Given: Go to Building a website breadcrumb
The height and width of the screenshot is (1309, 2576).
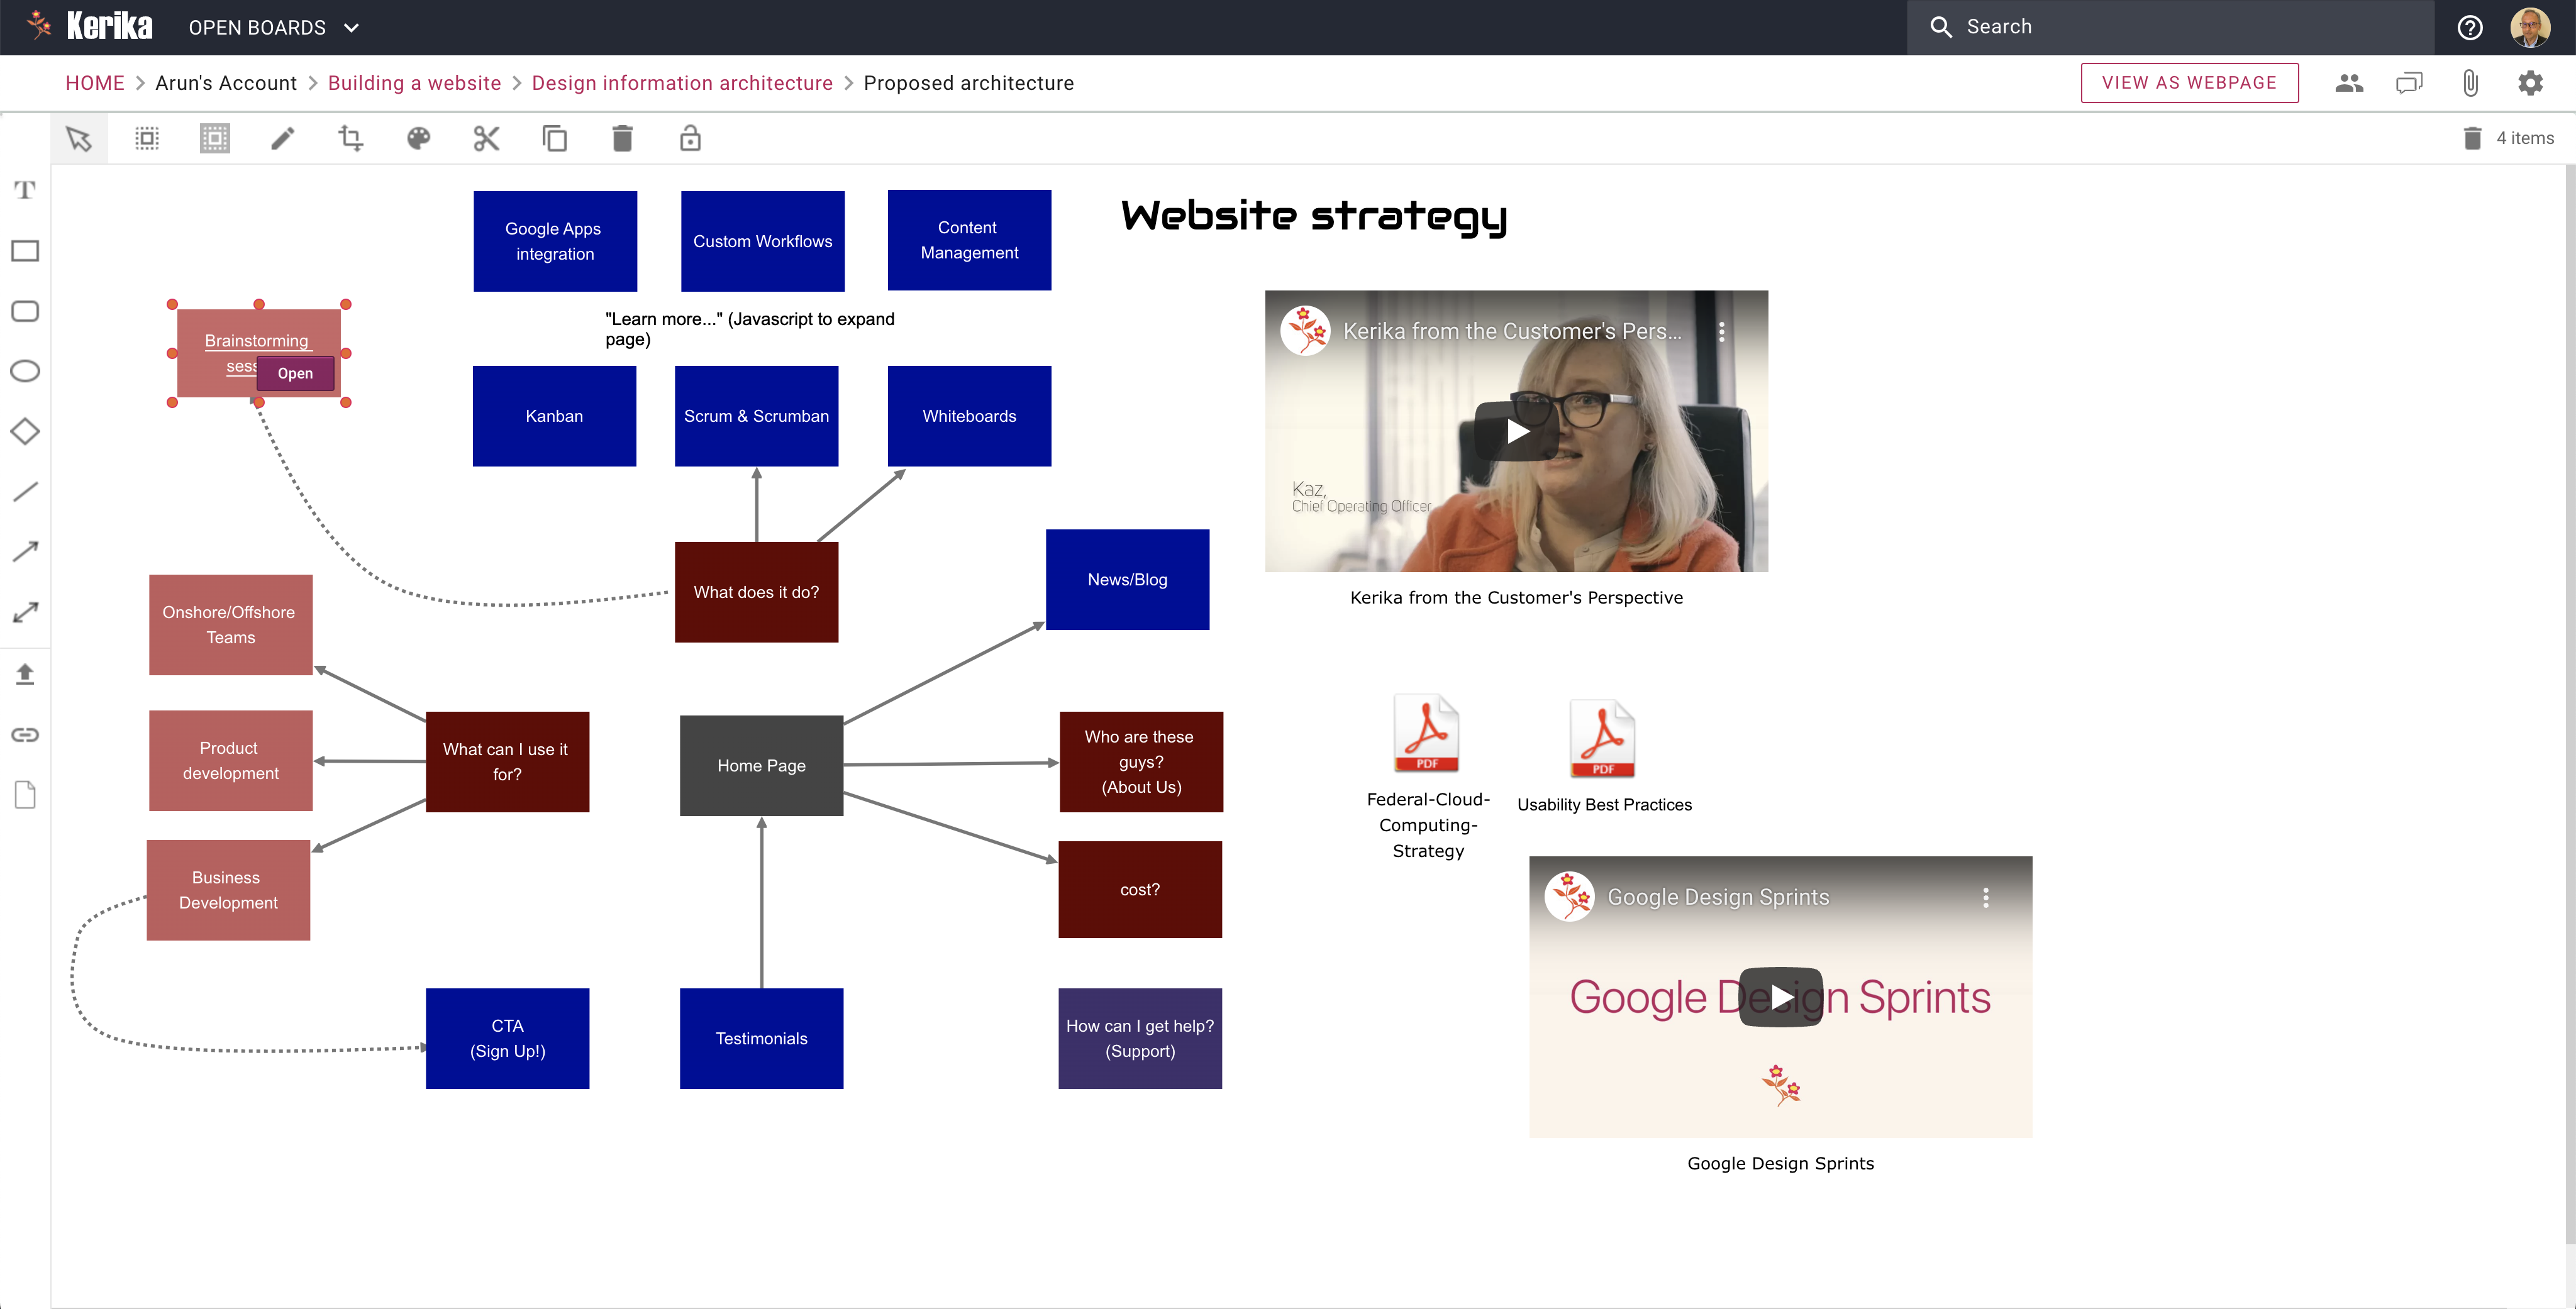Looking at the screenshot, I should (x=414, y=83).
